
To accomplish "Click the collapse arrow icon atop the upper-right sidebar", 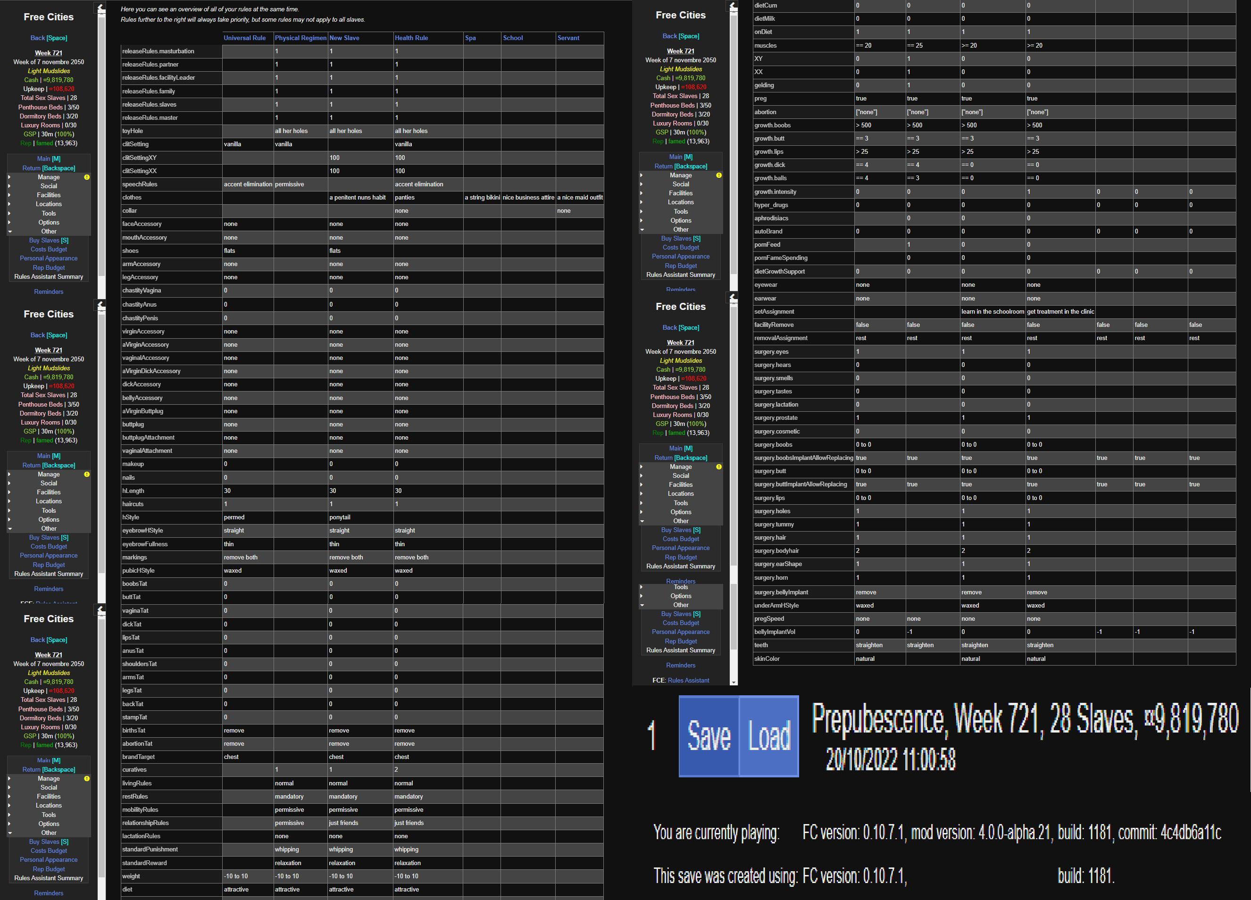I will (x=733, y=6).
